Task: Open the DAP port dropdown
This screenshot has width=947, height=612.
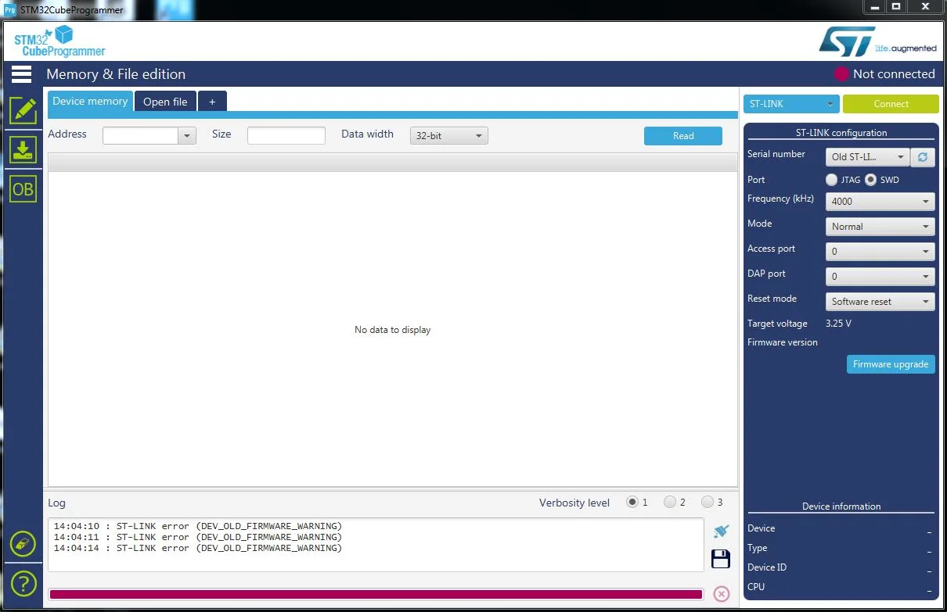Action: pyautogui.click(x=880, y=277)
